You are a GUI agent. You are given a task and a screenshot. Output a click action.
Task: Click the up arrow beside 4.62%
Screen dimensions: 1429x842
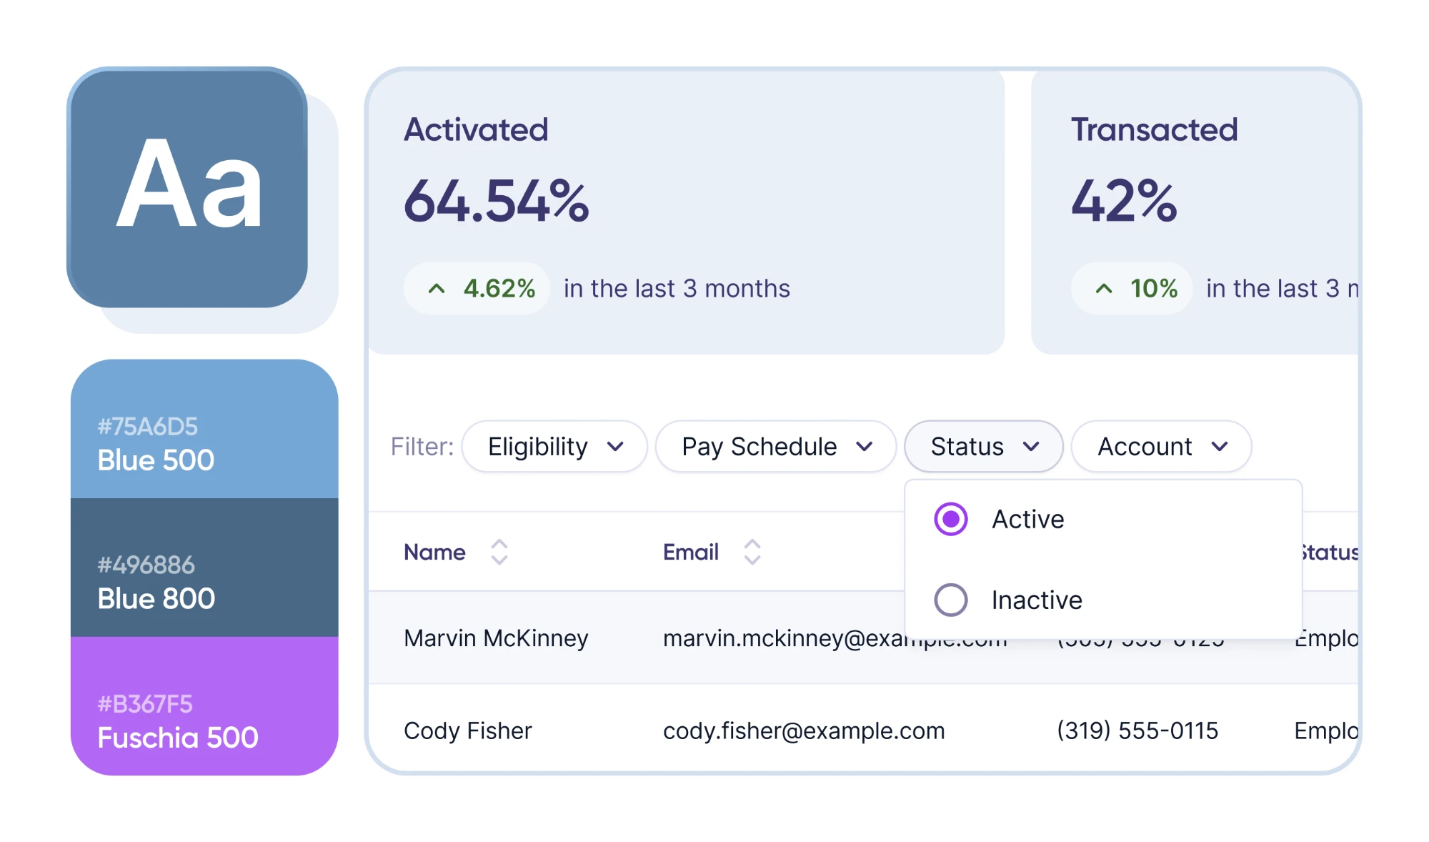(437, 289)
